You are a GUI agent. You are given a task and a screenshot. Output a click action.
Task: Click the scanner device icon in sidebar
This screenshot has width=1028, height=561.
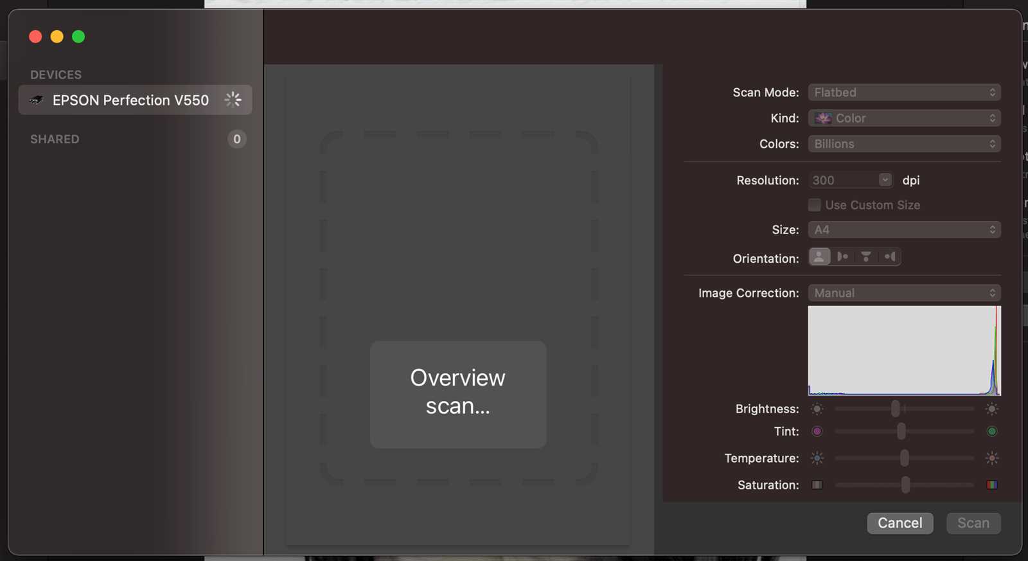pyautogui.click(x=37, y=100)
